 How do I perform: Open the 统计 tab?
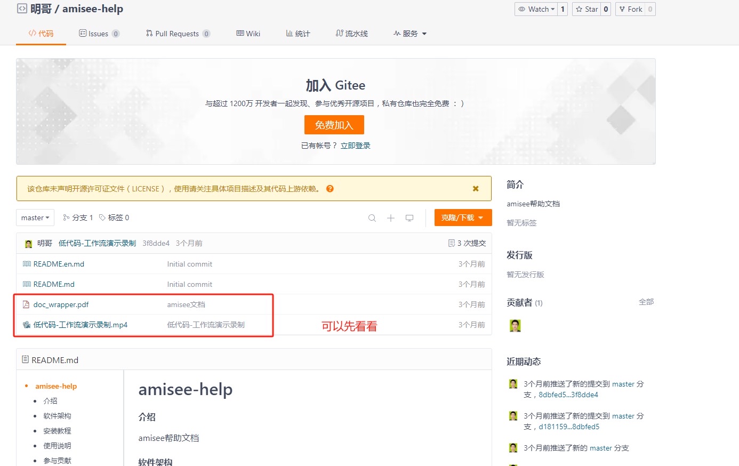coord(298,34)
